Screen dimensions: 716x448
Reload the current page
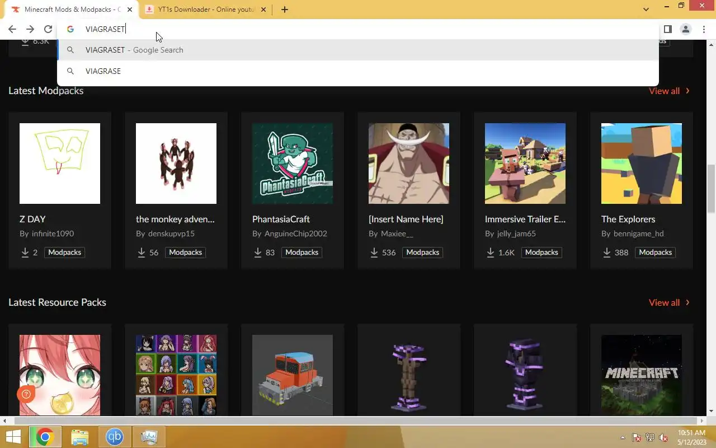point(48,29)
